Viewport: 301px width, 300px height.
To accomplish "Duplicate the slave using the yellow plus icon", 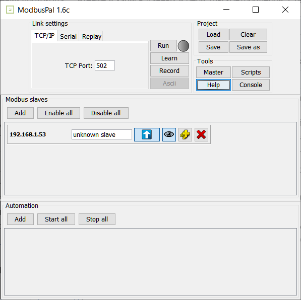I will pos(185,134).
